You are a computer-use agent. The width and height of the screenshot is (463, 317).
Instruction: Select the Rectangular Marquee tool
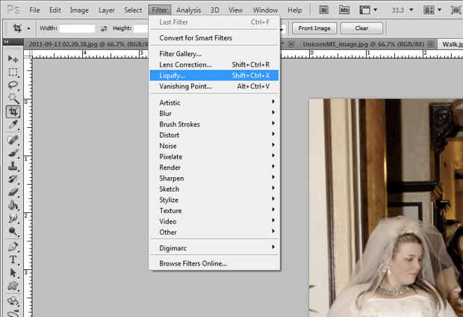[13, 72]
